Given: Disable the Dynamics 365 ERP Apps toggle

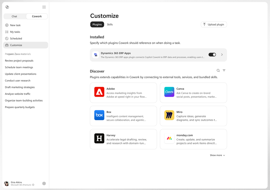Looking at the screenshot, I should (x=212, y=55).
